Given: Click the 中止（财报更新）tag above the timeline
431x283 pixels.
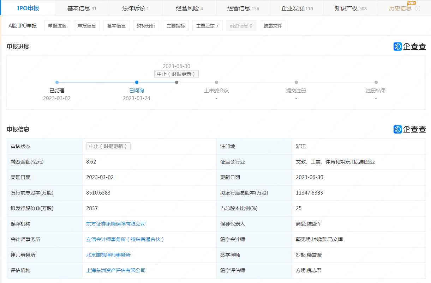Looking at the screenshot, I should pyautogui.click(x=176, y=74).
